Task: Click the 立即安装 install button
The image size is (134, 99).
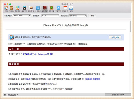Action: click(x=115, y=37)
